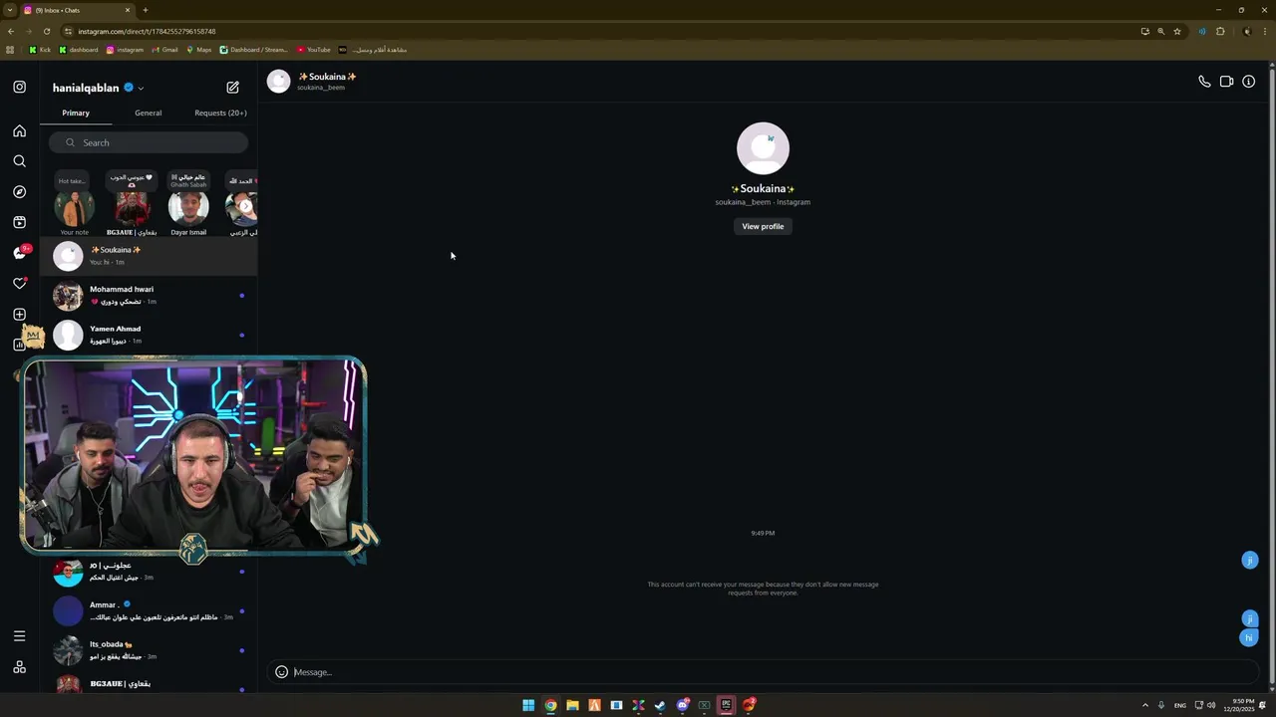
Task: Start an audio call with Soukaina
Action: tap(1204, 82)
